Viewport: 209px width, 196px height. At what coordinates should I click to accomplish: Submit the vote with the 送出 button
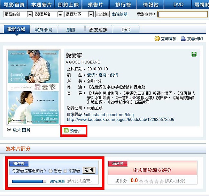tap(89, 170)
